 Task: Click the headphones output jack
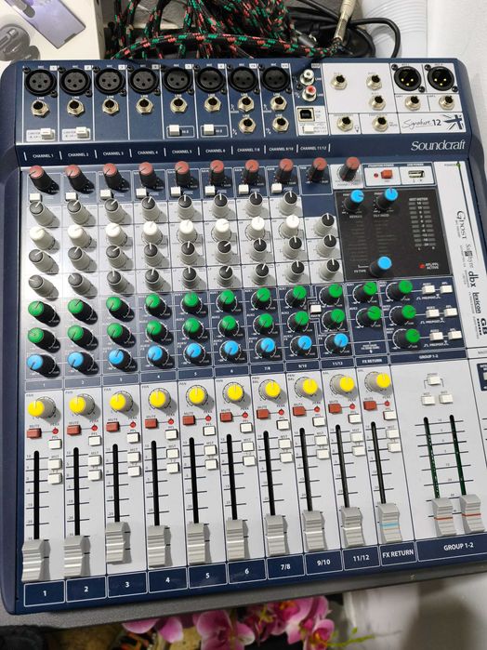(344, 122)
